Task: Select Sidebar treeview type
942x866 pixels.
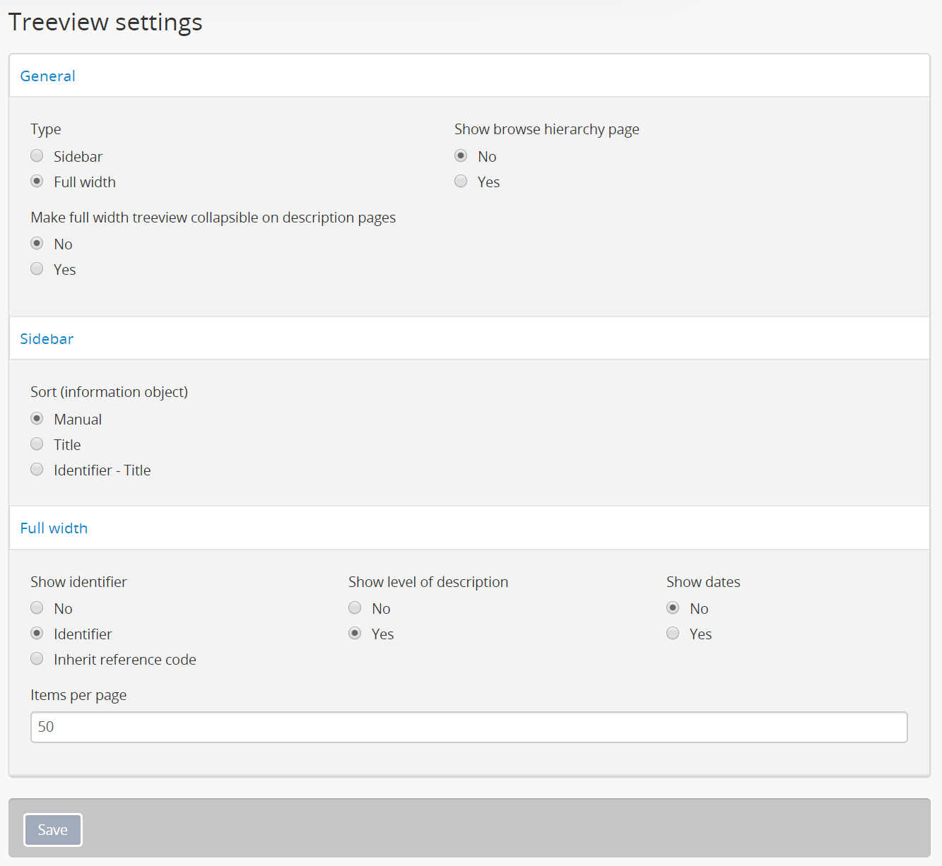Action: tap(37, 156)
